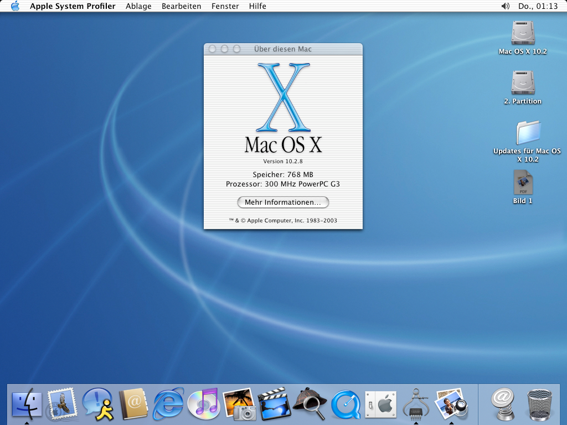Click the Apple Computer copyright line
Image resolution: width=567 pixels, height=425 pixels.
283,220
